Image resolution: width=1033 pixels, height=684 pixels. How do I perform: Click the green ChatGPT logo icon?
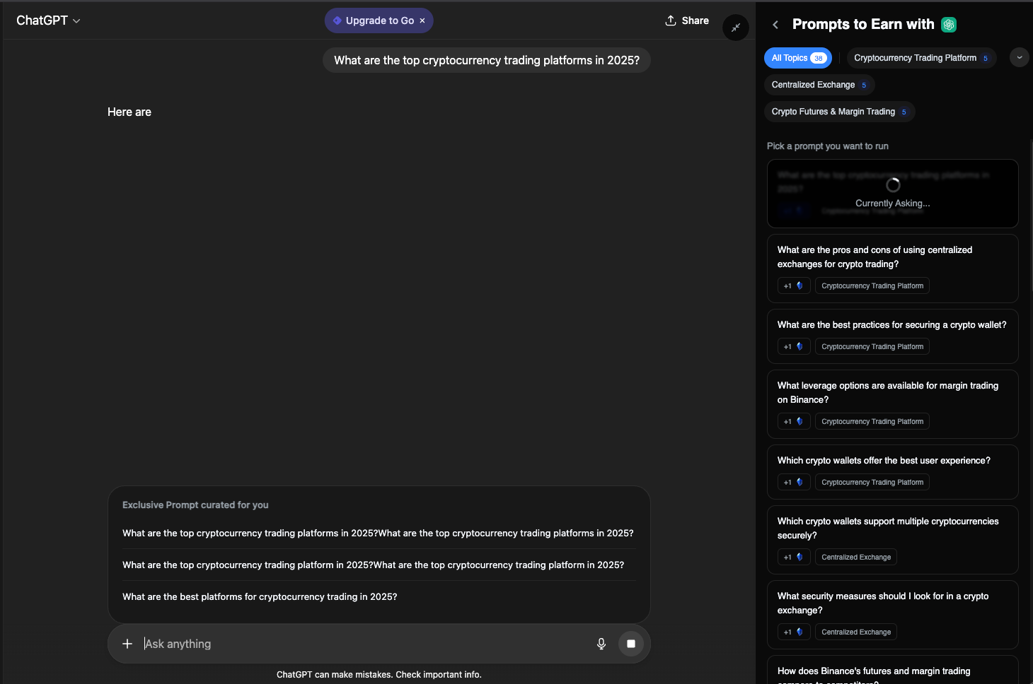point(949,25)
